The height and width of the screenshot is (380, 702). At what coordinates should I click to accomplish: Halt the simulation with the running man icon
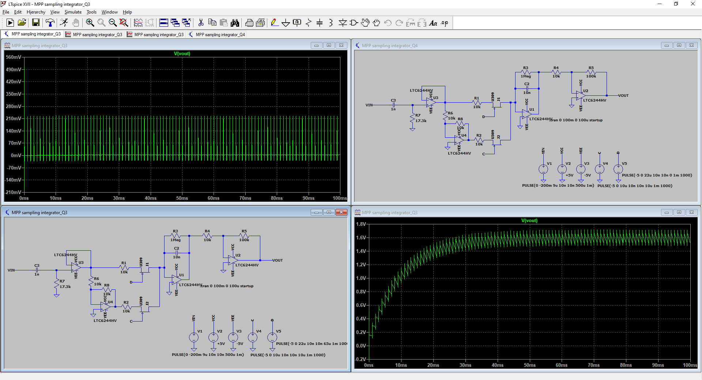point(64,23)
